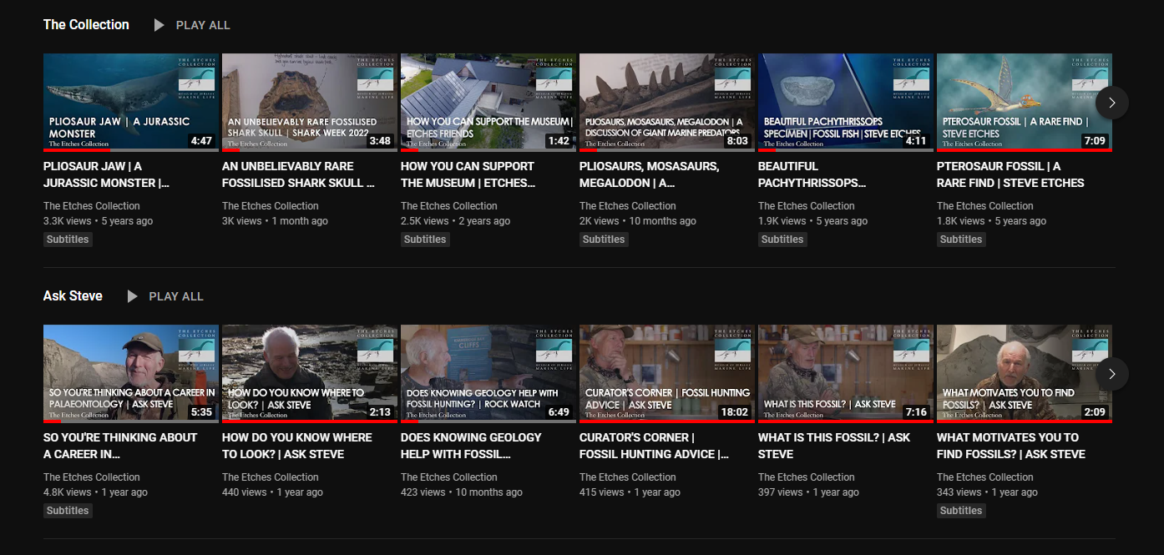Screen dimensions: 1164x555
Task: Open Pliosaur Jaw Jurassic Monster thumbnail
Action: (131, 103)
